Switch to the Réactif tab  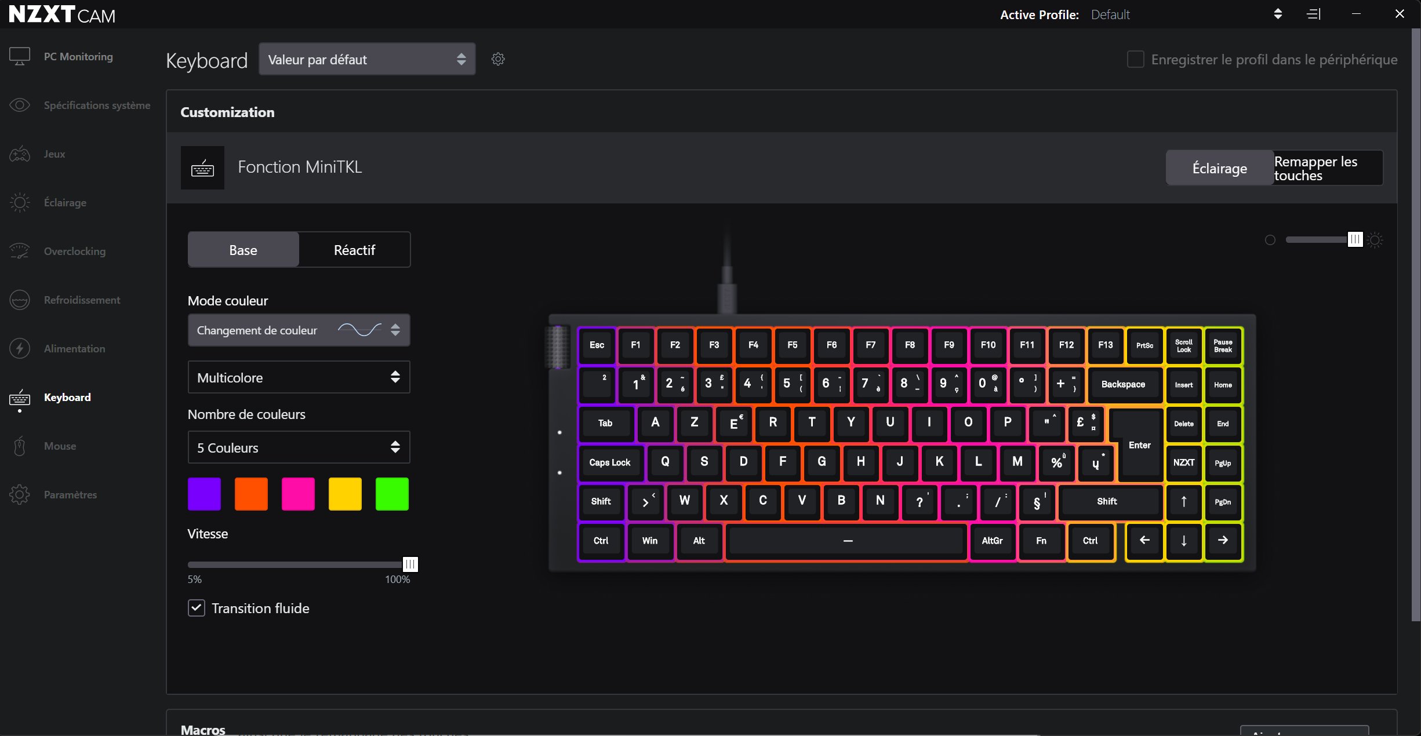coord(354,250)
